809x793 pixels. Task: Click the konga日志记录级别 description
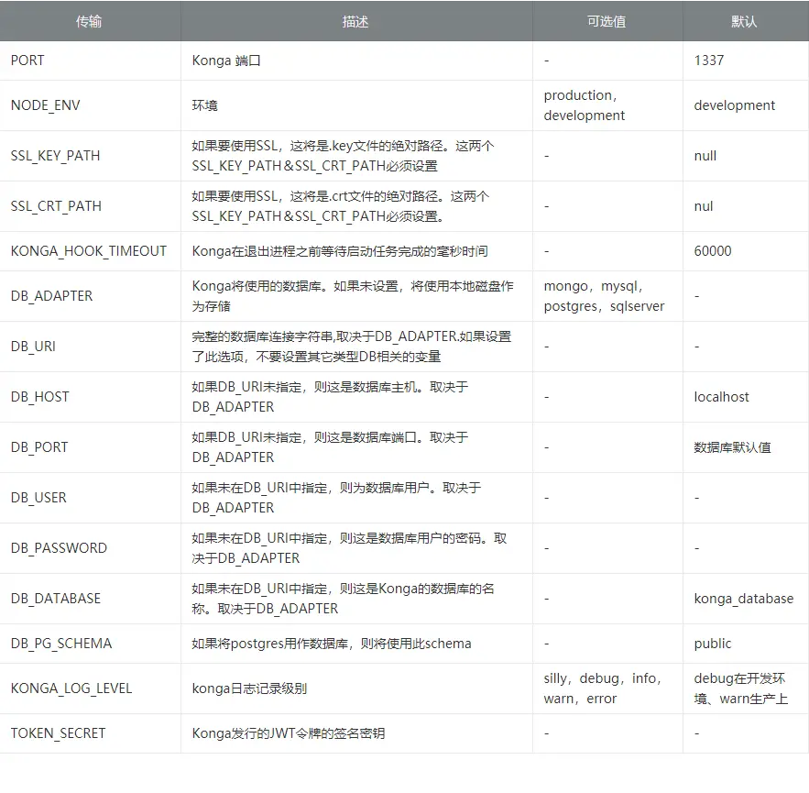coord(249,688)
